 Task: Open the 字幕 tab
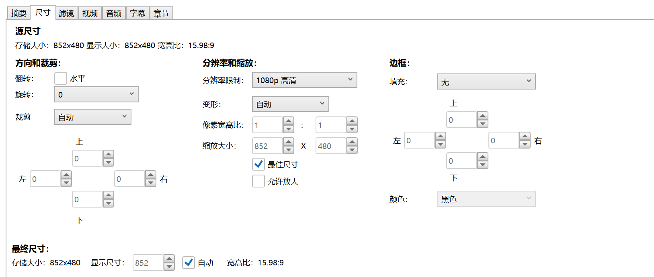tap(137, 13)
